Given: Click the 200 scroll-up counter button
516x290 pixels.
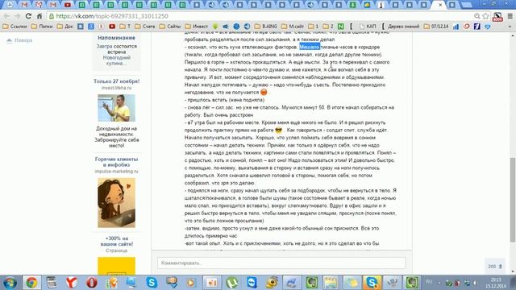Looking at the screenshot, I should pyautogui.click(x=495, y=267).
